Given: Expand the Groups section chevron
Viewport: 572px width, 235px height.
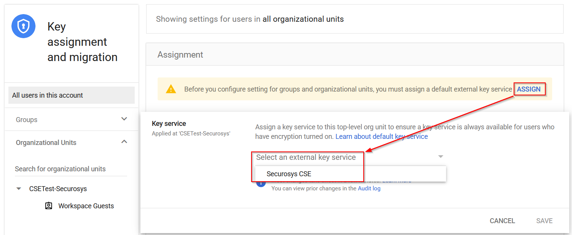Looking at the screenshot, I should pos(124,119).
